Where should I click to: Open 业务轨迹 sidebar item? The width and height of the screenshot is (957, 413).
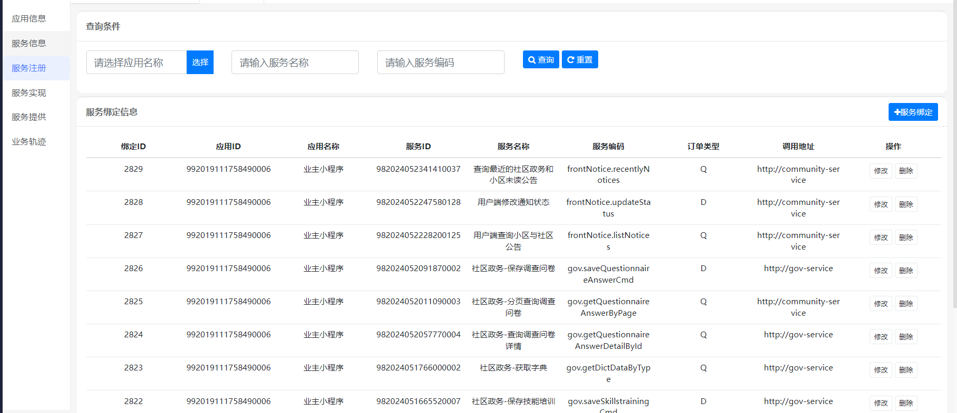[x=29, y=141]
